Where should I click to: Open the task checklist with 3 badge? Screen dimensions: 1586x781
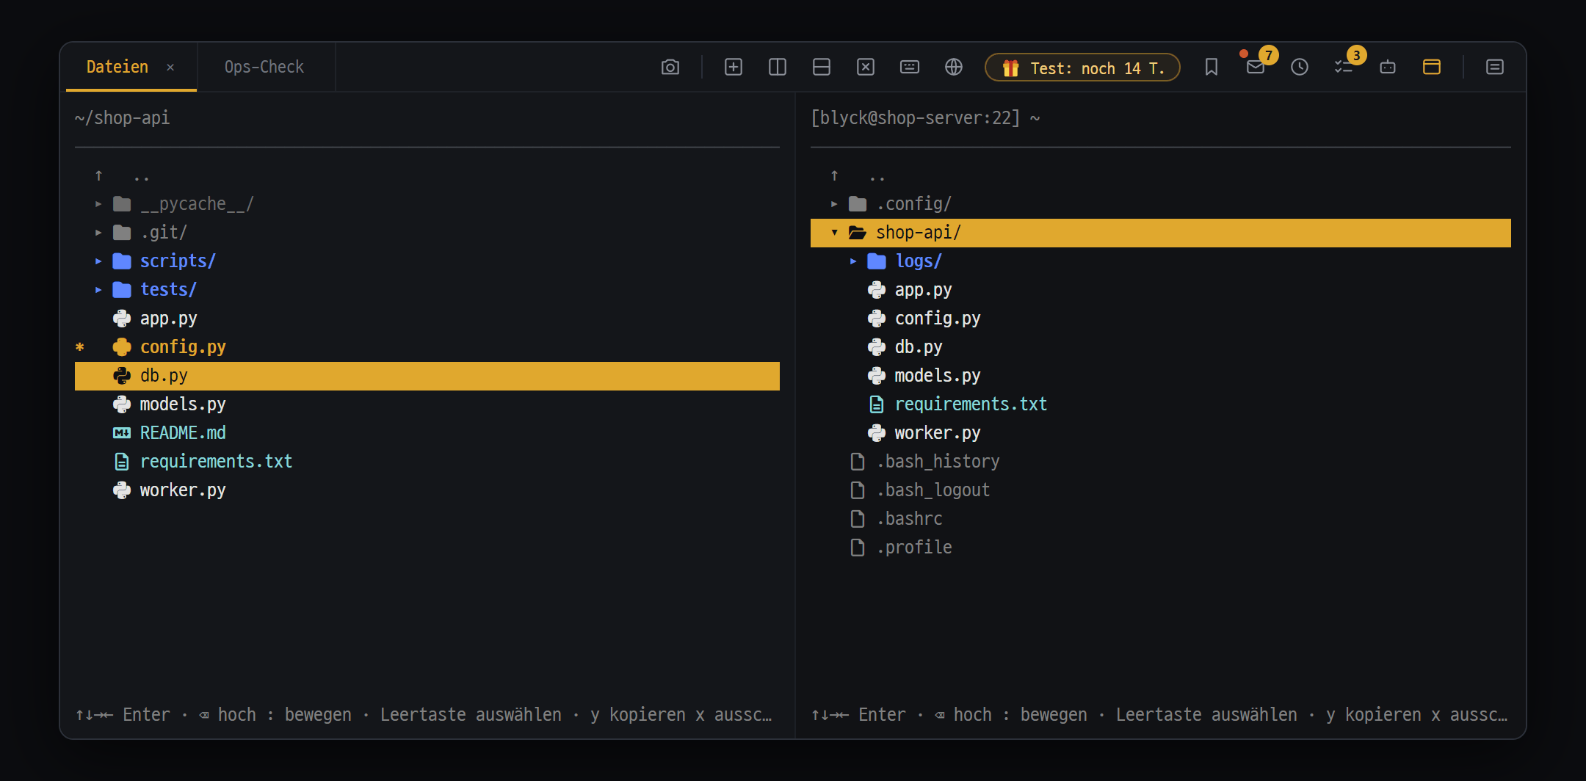tap(1344, 68)
